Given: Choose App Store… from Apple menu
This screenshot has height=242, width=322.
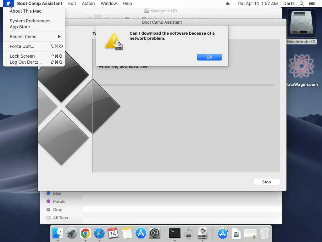Looking at the screenshot, I should click(34, 27).
